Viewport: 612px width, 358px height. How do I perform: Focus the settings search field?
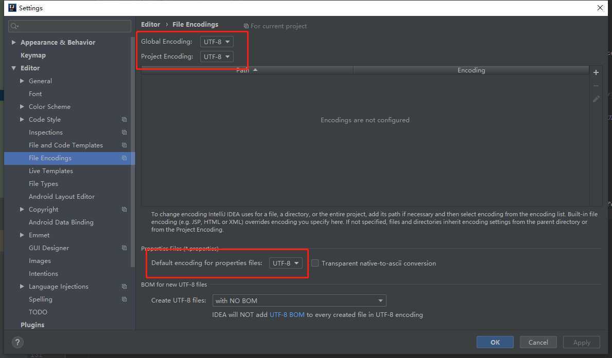69,26
